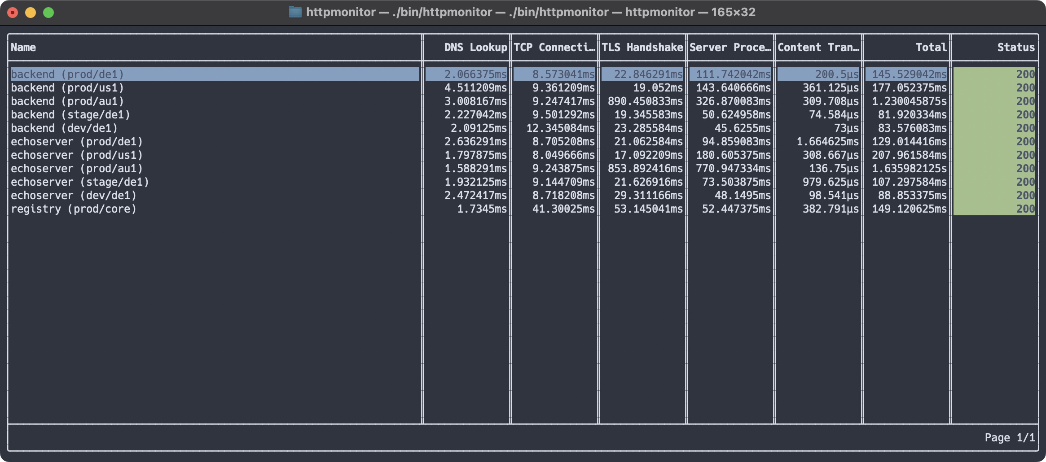Click TCP connection value 12.345084ms
1046x462 pixels.
pos(560,128)
